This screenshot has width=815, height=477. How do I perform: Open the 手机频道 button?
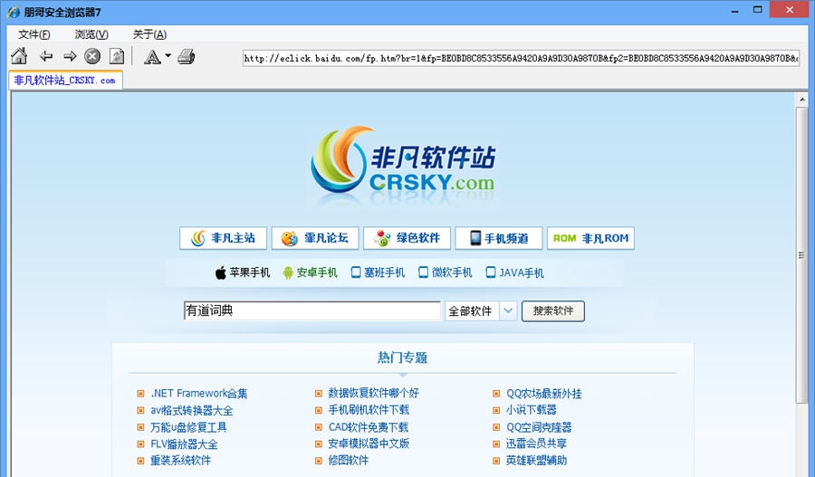(x=499, y=238)
